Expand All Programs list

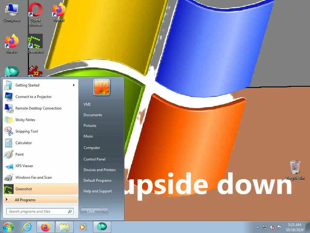coord(41,200)
